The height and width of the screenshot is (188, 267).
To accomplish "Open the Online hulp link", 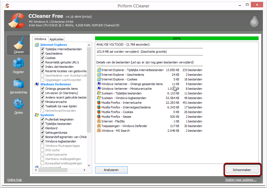I will (15, 180).
